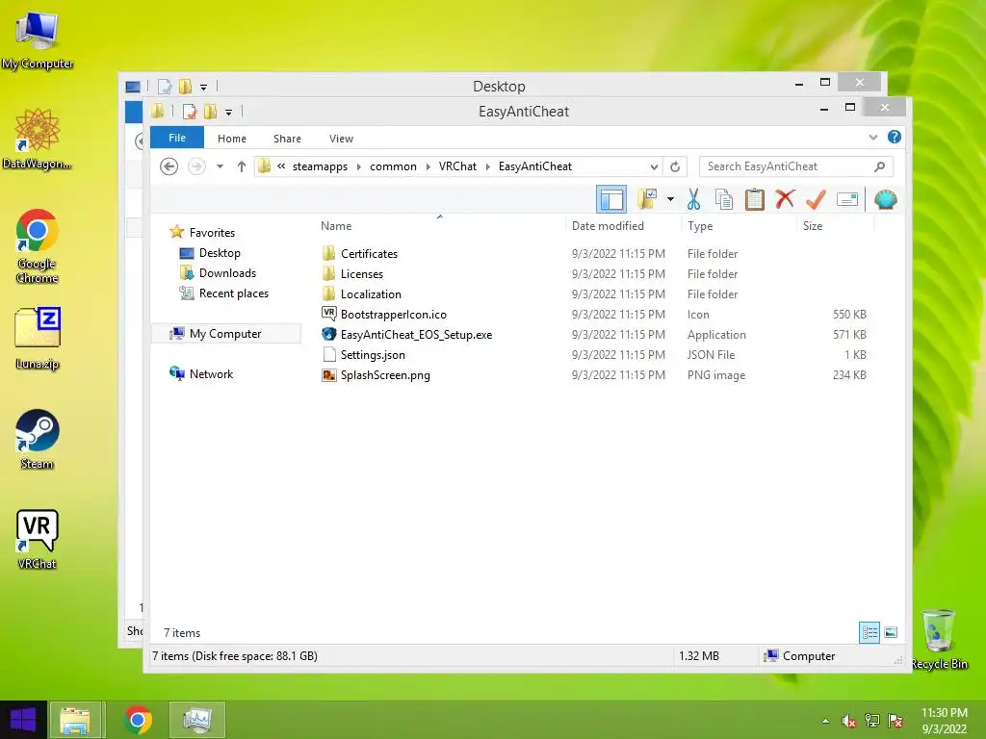
Task: Expand the arrow after the VRChat breadcrumb
Action: [x=487, y=166]
